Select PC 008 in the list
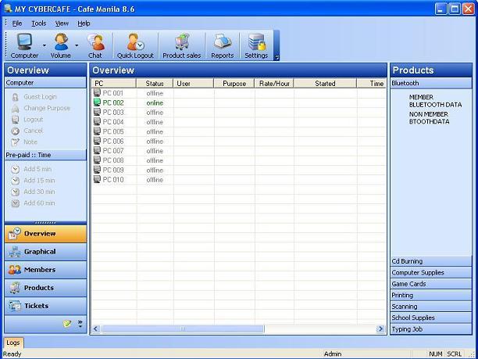The height and width of the screenshot is (359, 478). click(x=113, y=161)
